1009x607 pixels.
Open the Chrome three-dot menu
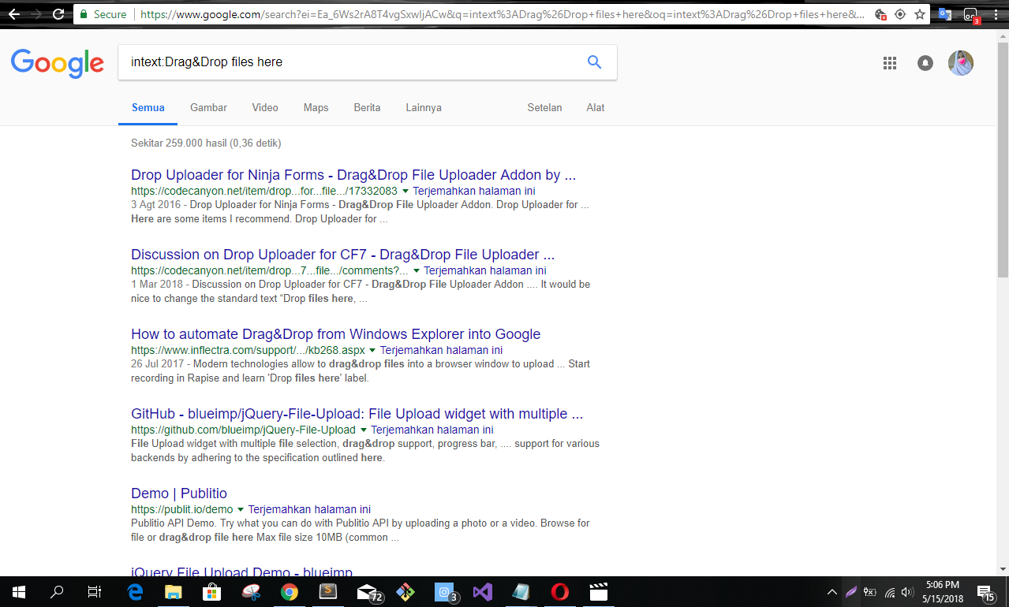tap(996, 14)
